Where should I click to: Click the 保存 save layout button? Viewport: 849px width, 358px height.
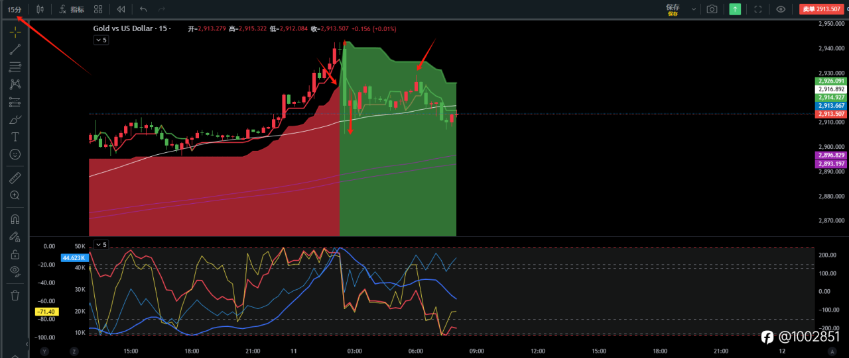coord(673,9)
